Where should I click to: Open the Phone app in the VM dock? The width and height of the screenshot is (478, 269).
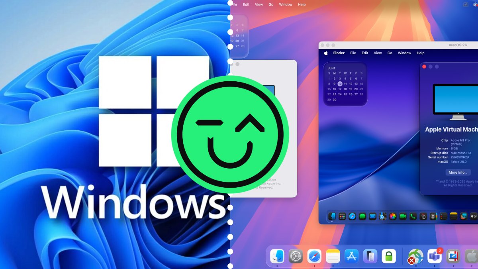(413, 216)
